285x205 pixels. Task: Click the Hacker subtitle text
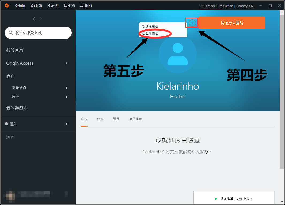pyautogui.click(x=178, y=97)
